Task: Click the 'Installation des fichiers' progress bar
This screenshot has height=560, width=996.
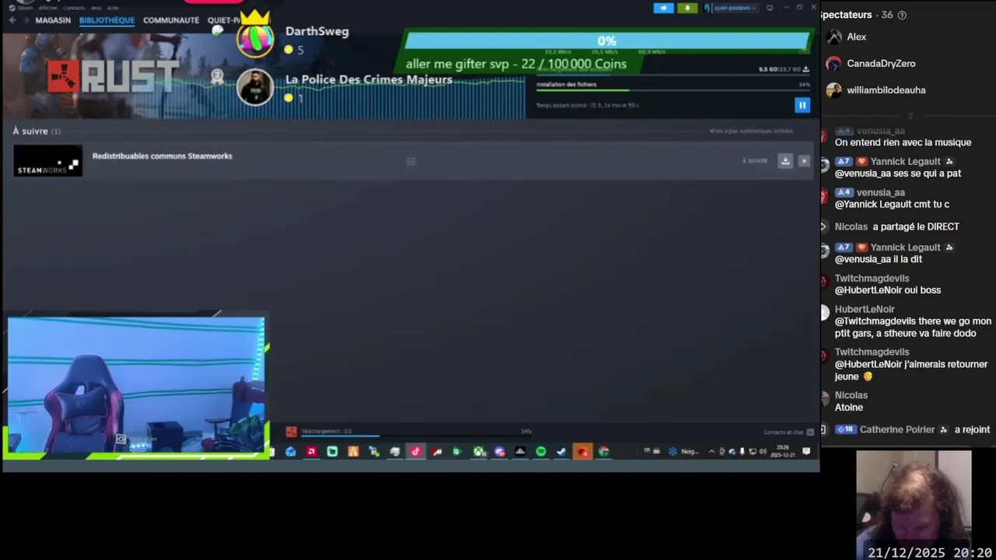Action: coord(673,91)
